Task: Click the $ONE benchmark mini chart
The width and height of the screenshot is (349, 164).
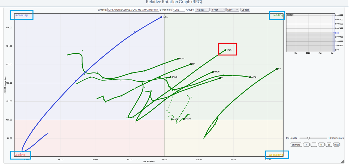Action: (x=310, y=32)
